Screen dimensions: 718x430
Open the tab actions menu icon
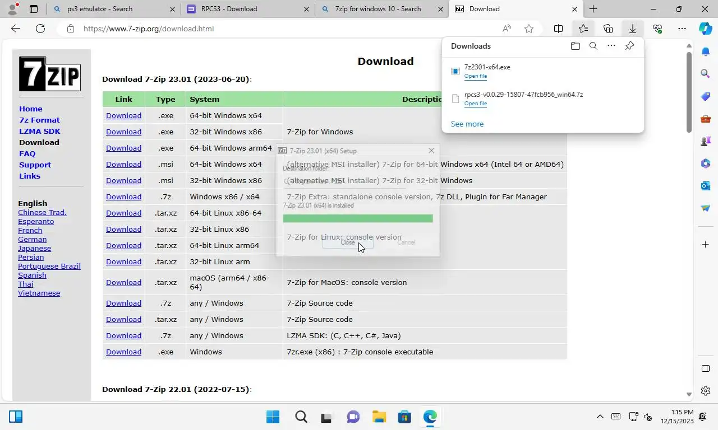point(34,9)
